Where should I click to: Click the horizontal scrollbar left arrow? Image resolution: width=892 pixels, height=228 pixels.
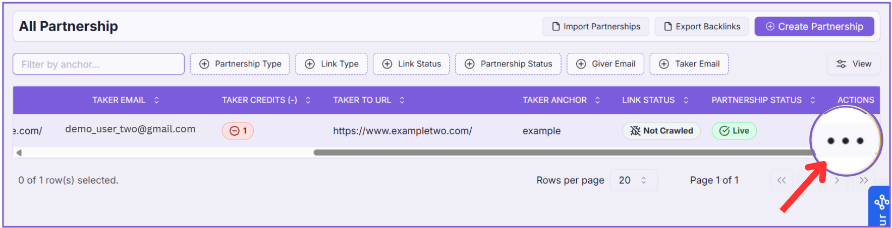[19, 153]
